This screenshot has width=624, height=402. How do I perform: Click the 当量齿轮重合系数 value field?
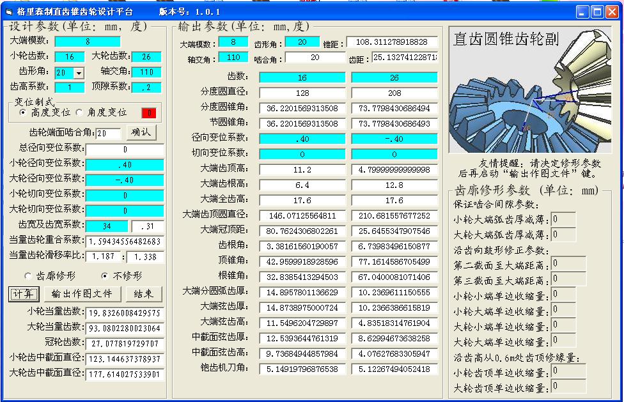click(125, 242)
